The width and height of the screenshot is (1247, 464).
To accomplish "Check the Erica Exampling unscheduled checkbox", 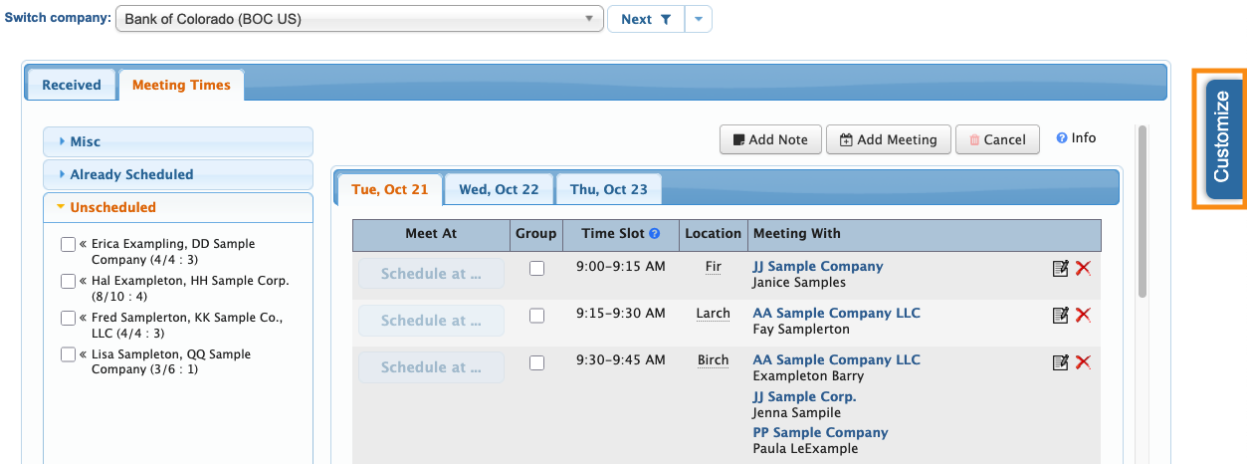I will [68, 244].
